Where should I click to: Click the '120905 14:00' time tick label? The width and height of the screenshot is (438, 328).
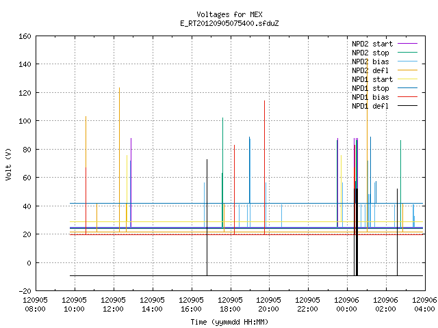click(152, 305)
